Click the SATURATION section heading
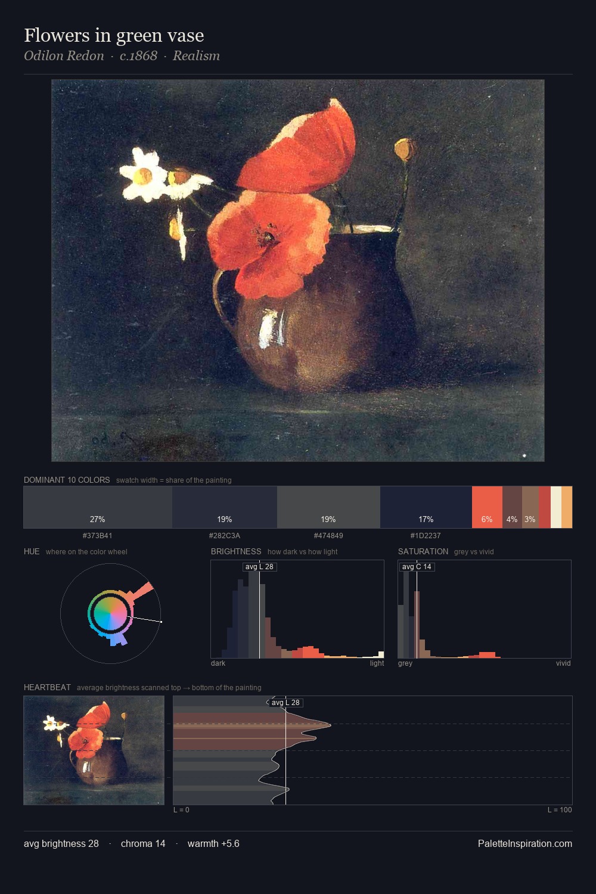The width and height of the screenshot is (596, 894). pos(423,551)
